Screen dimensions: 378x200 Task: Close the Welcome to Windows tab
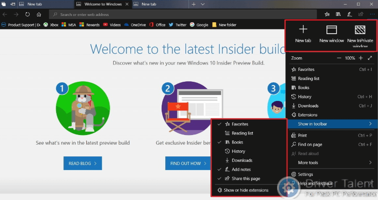click(x=127, y=4)
